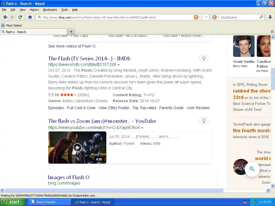The image size is (275, 206).
Task: Expand the IMDb URL dropdown arrow
Action: pyautogui.click(x=119, y=65)
